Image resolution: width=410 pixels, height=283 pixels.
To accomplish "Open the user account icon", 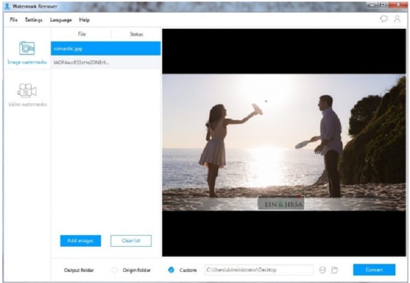I will 397,19.
